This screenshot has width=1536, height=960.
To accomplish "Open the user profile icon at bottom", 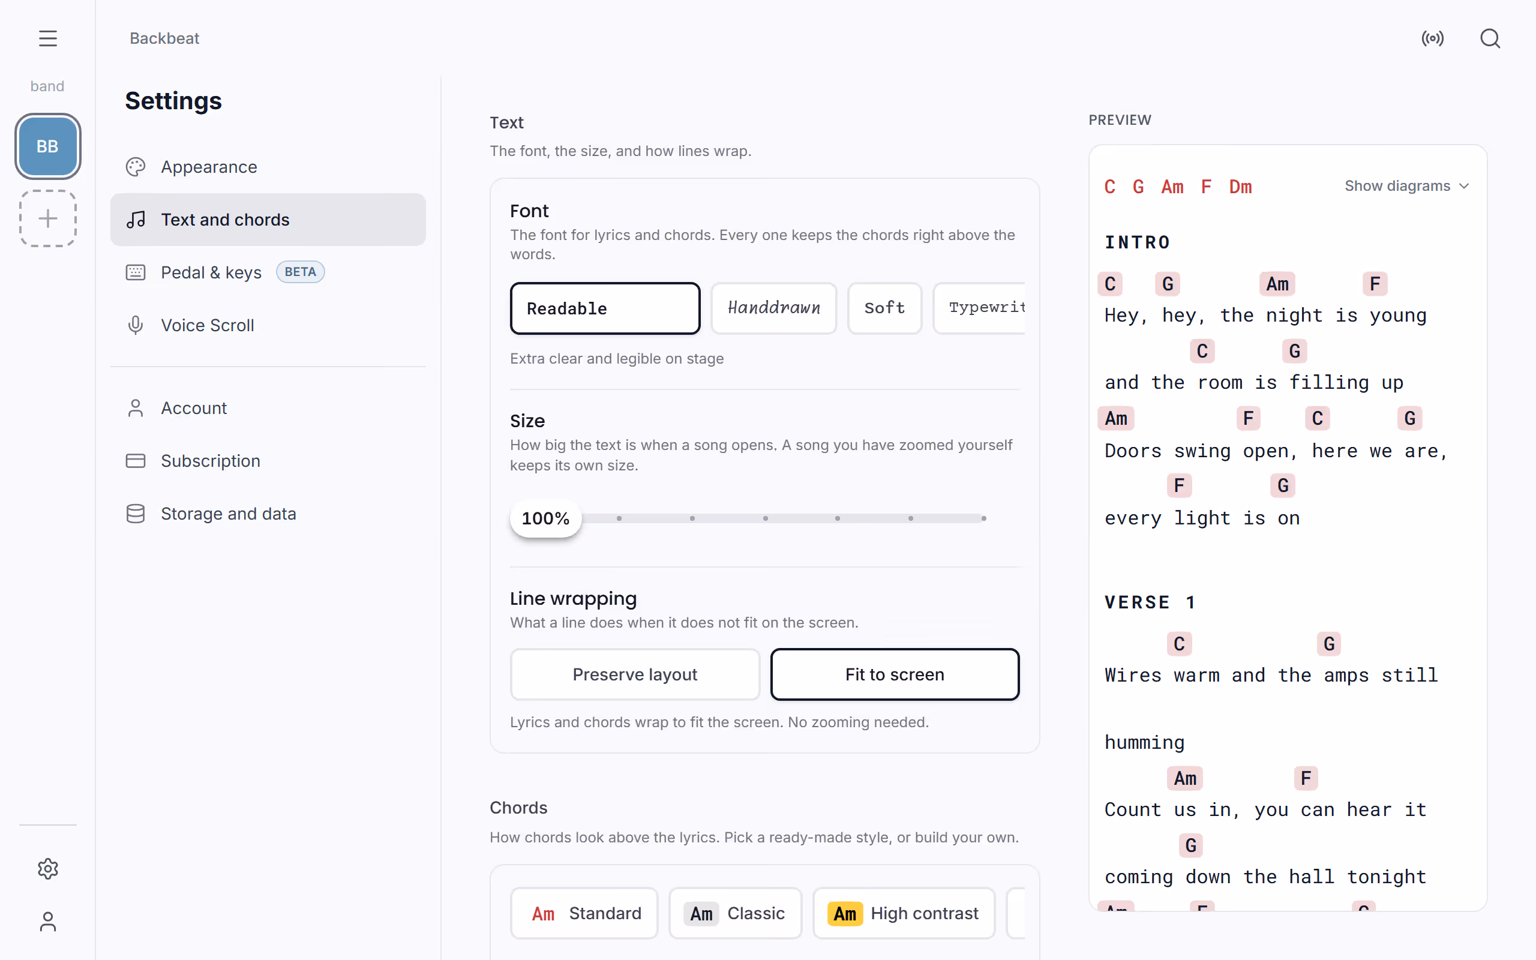I will click(x=47, y=922).
